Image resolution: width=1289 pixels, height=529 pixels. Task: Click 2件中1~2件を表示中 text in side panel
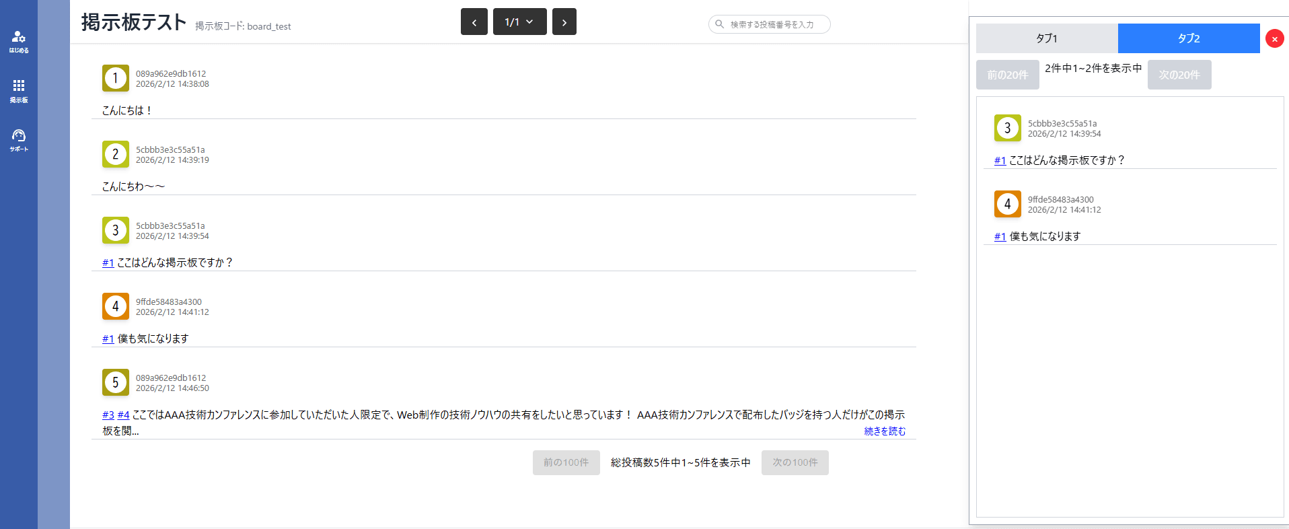click(1093, 68)
